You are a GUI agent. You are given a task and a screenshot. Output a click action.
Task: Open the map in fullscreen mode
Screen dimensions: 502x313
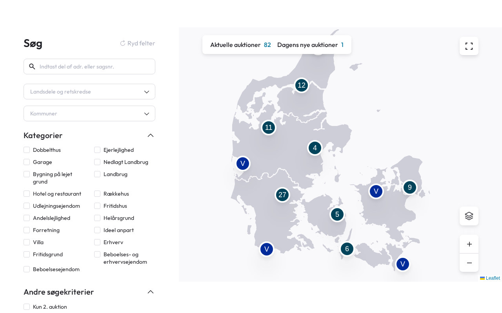click(x=469, y=46)
